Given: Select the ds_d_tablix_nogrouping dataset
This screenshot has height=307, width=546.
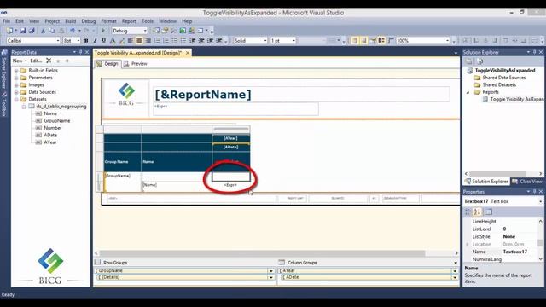Looking at the screenshot, I should click(x=61, y=107).
